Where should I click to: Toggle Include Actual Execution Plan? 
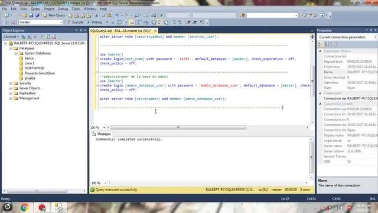(139, 22)
